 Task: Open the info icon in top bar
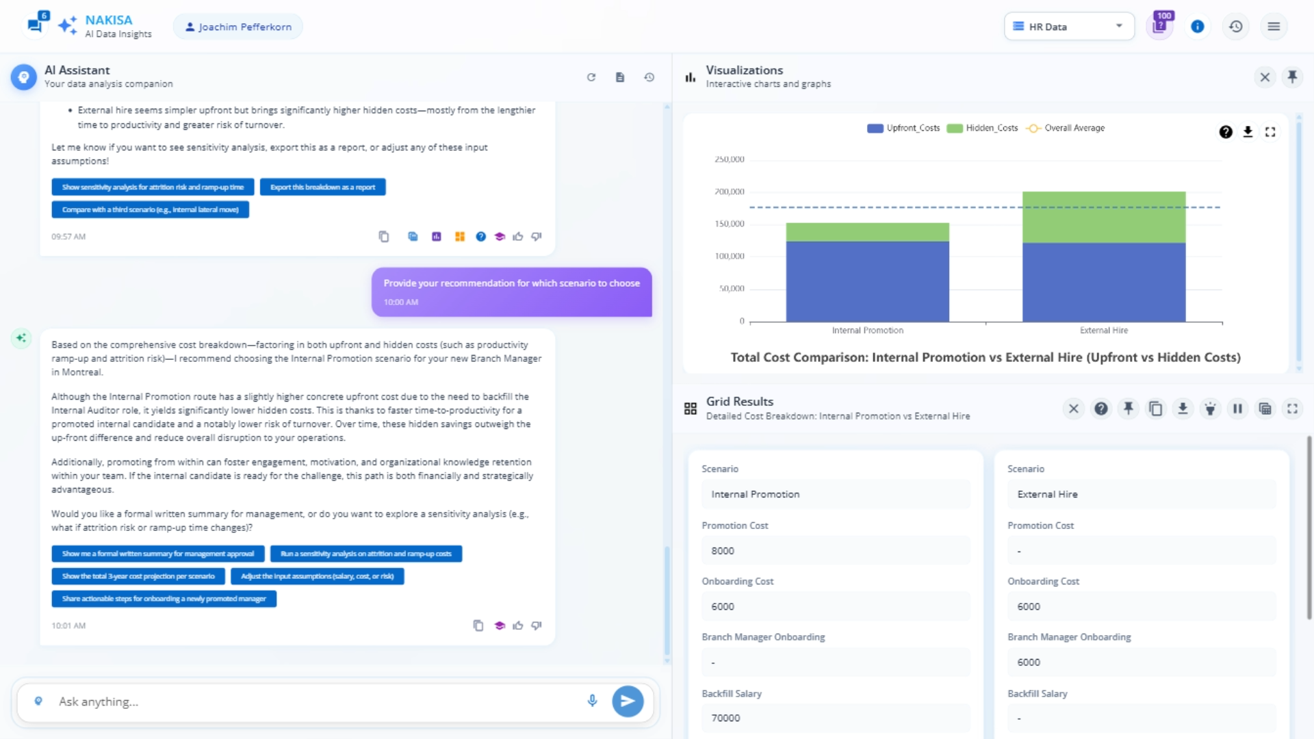[x=1197, y=27]
